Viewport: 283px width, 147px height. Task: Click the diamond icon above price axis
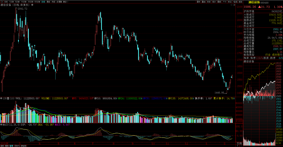[x=232, y=5]
